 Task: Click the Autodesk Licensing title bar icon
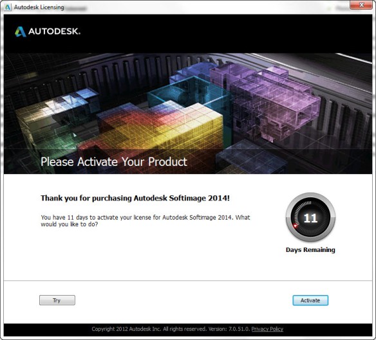(x=8, y=7)
